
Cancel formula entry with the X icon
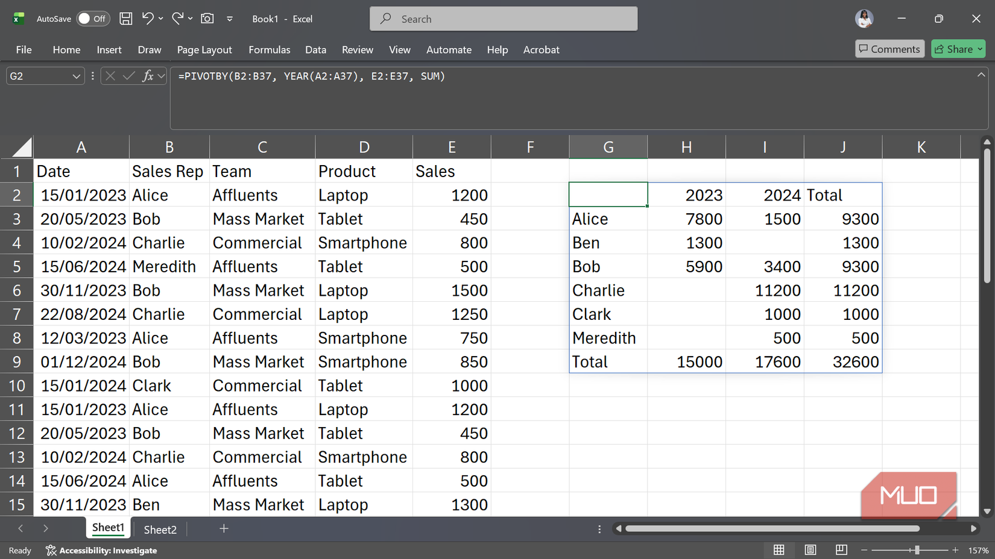(x=110, y=76)
